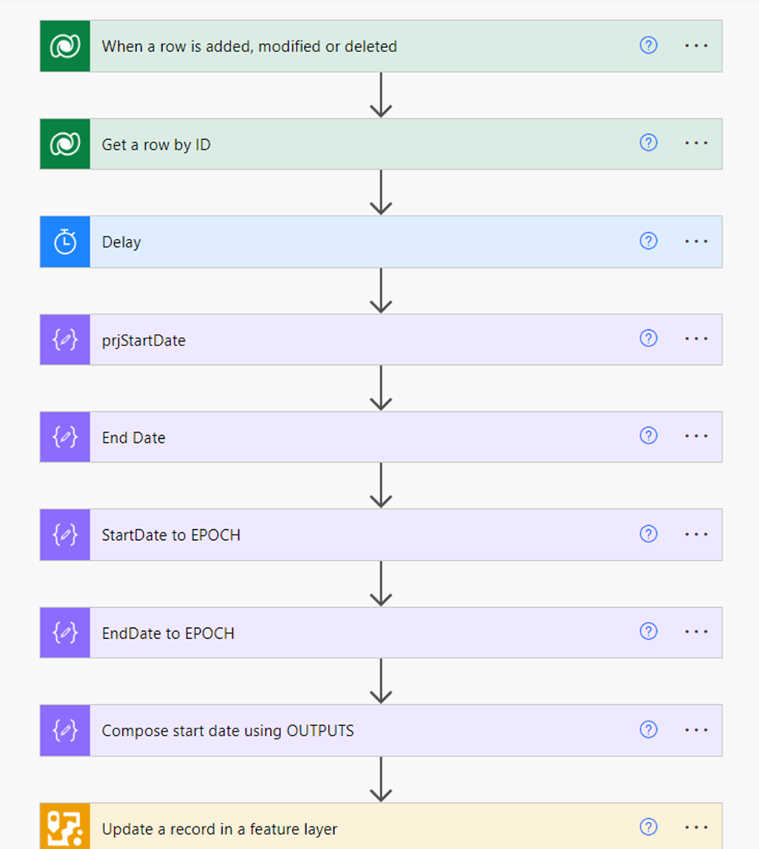Click the Compose icon on prjStartDate
759x849 pixels.
(x=65, y=339)
